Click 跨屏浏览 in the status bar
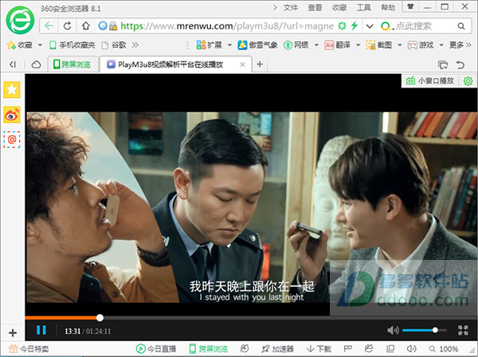 (209, 349)
